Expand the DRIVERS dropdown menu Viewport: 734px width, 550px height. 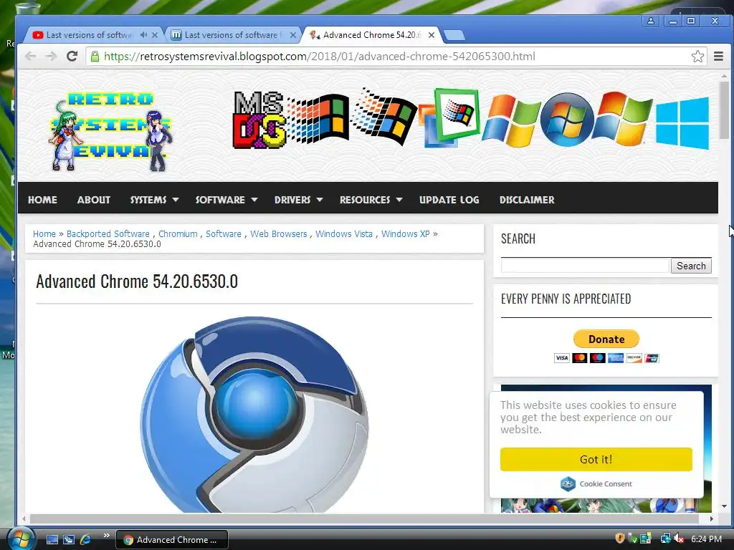299,200
